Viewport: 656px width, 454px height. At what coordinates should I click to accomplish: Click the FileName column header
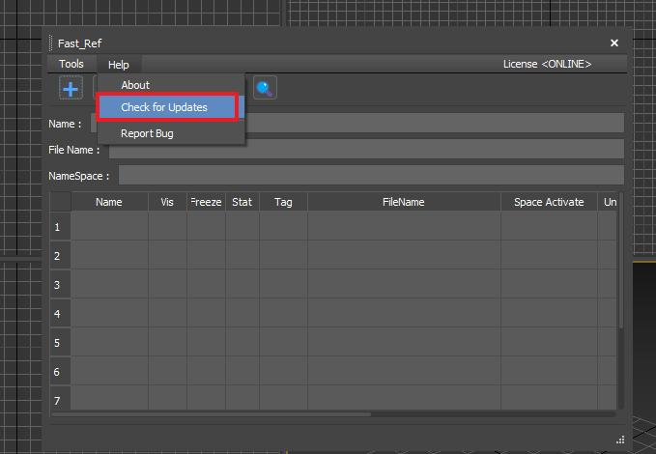[x=404, y=202]
